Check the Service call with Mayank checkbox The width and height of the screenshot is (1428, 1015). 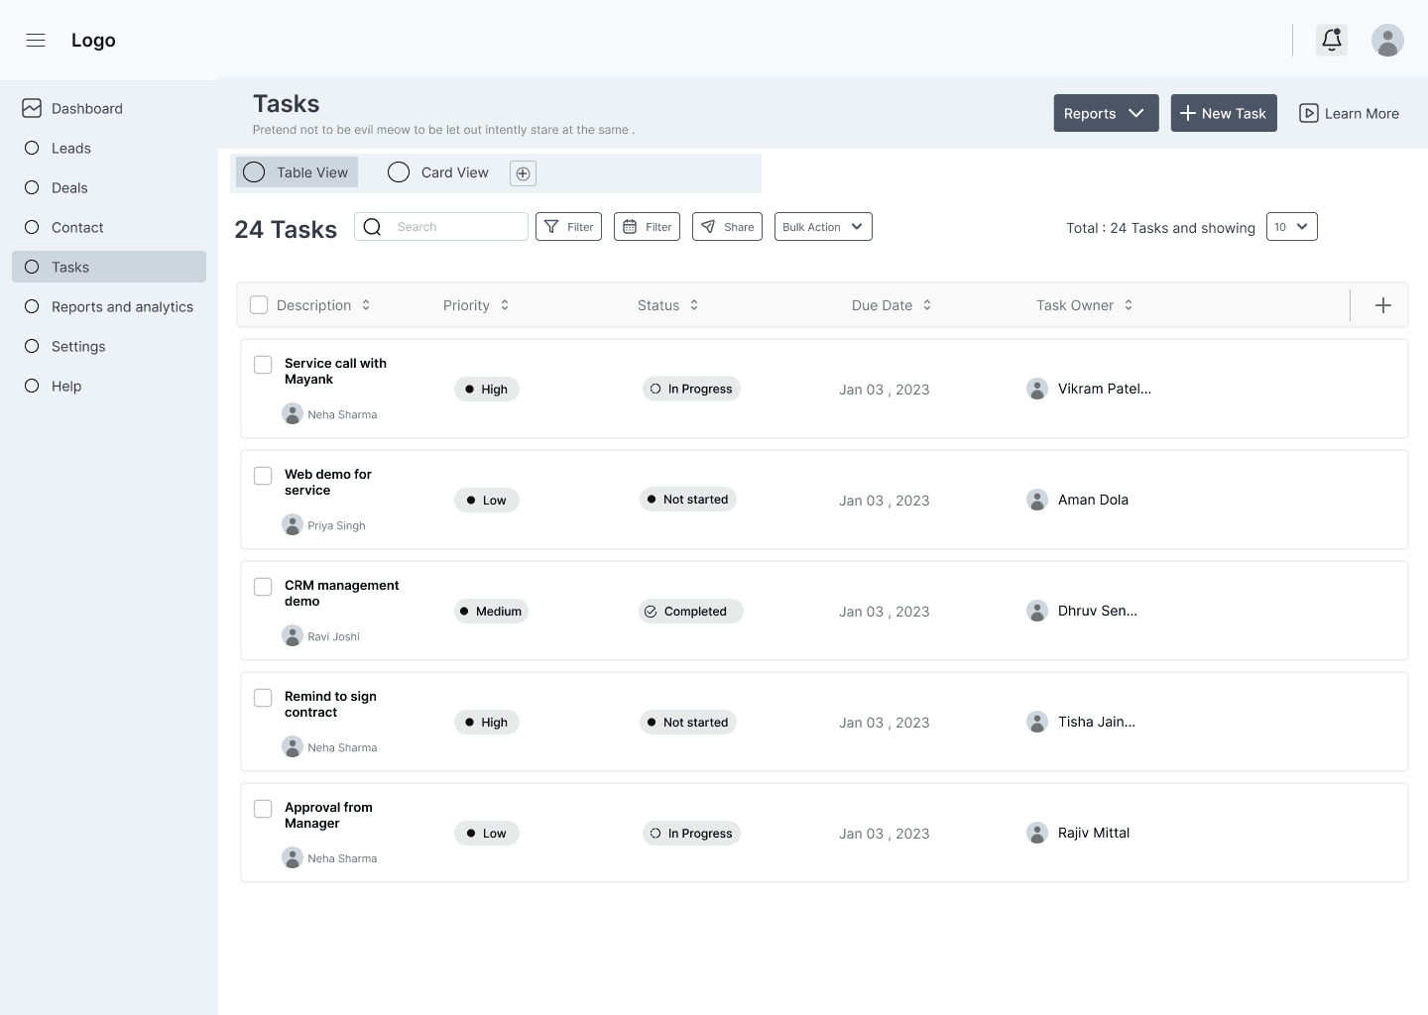pos(263,365)
